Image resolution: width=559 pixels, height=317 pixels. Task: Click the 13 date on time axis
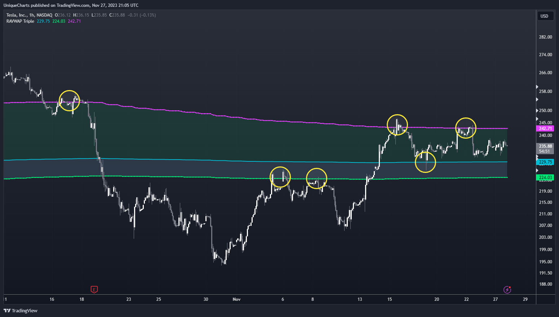(360, 299)
